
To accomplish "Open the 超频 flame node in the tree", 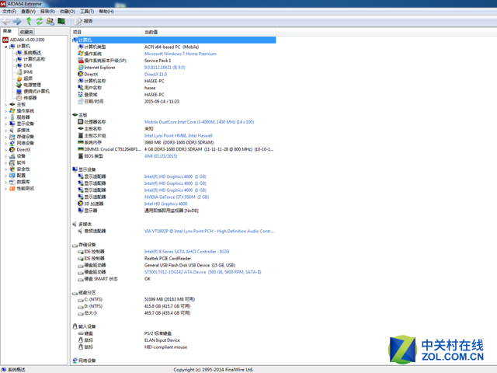I will pyautogui.click(x=28, y=78).
